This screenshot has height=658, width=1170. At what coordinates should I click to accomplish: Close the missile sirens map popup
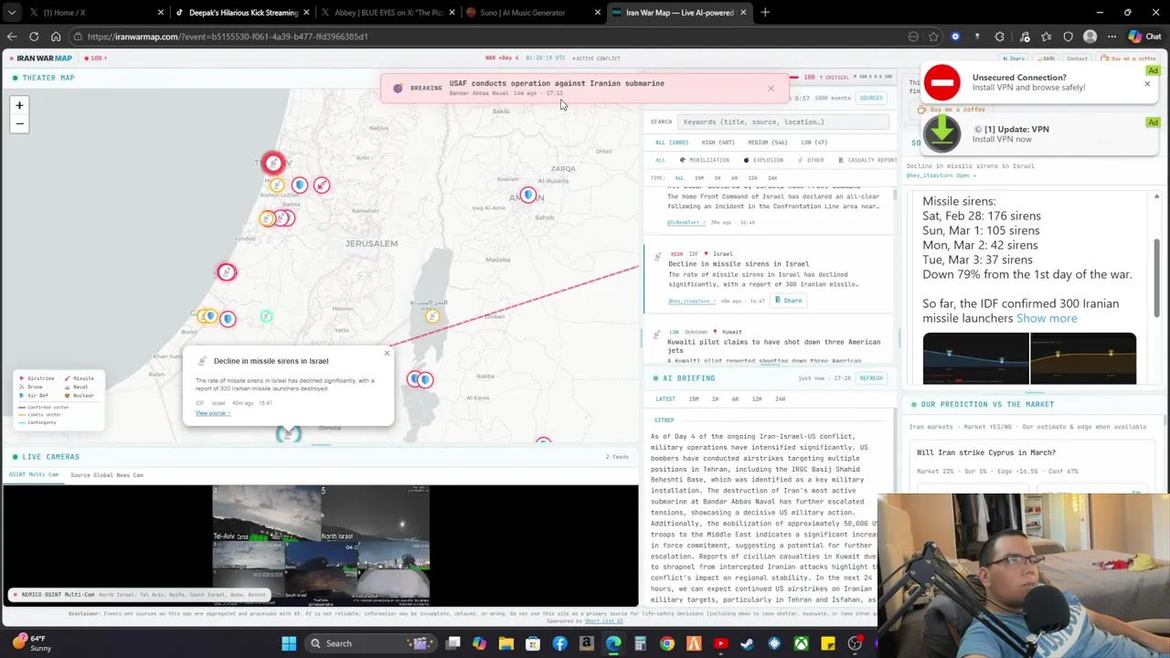coord(387,353)
